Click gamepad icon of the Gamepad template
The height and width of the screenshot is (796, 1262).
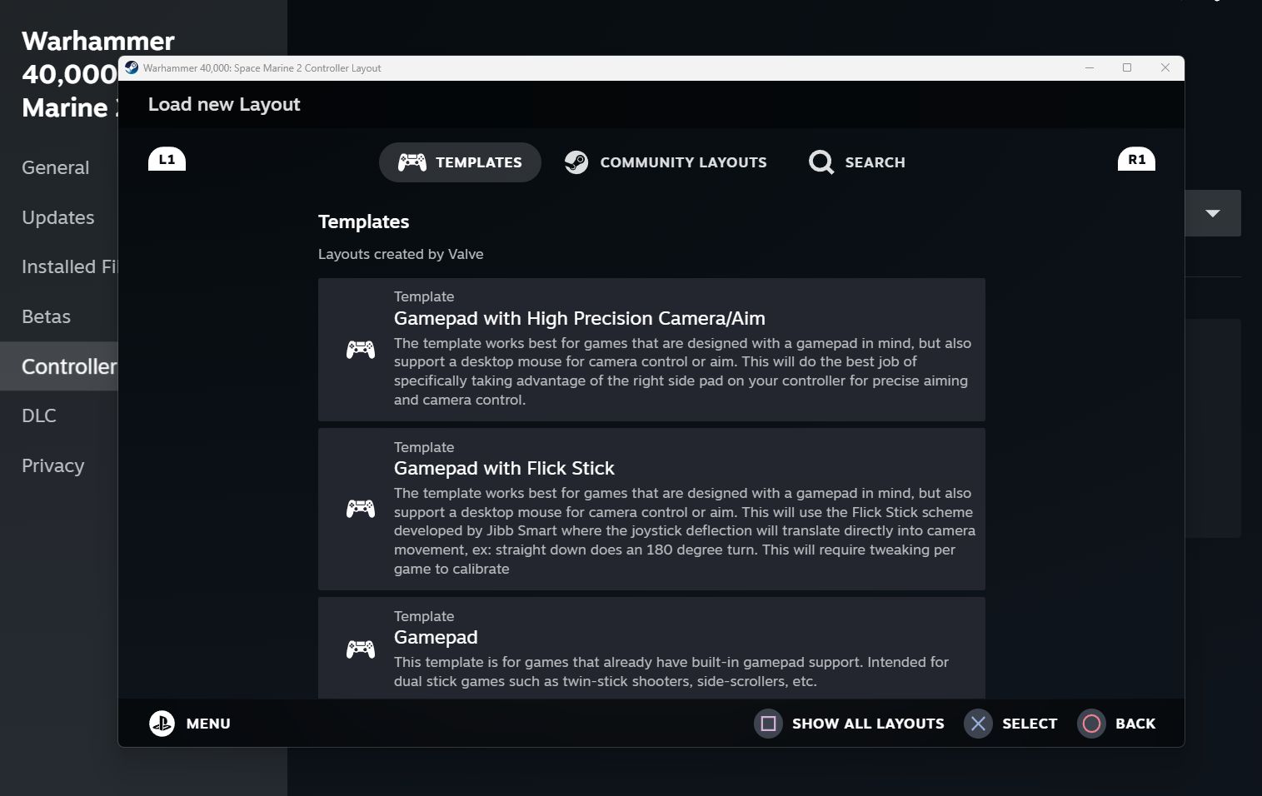pos(361,649)
